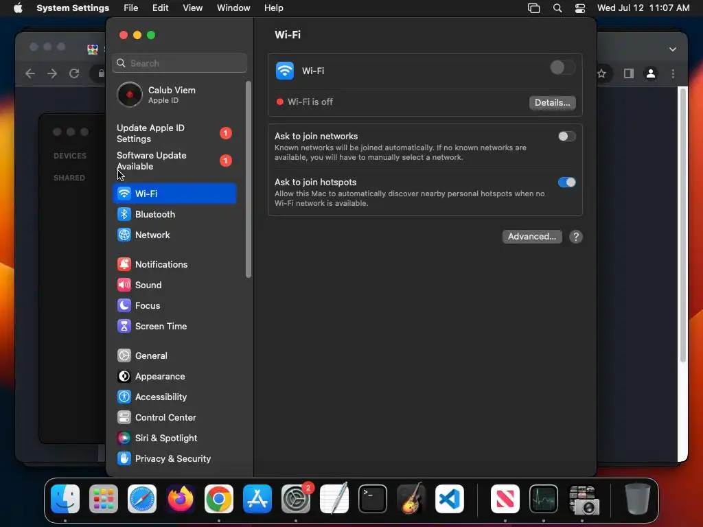
Task: Open Wi-Fi help question mark button
Action: (x=576, y=237)
